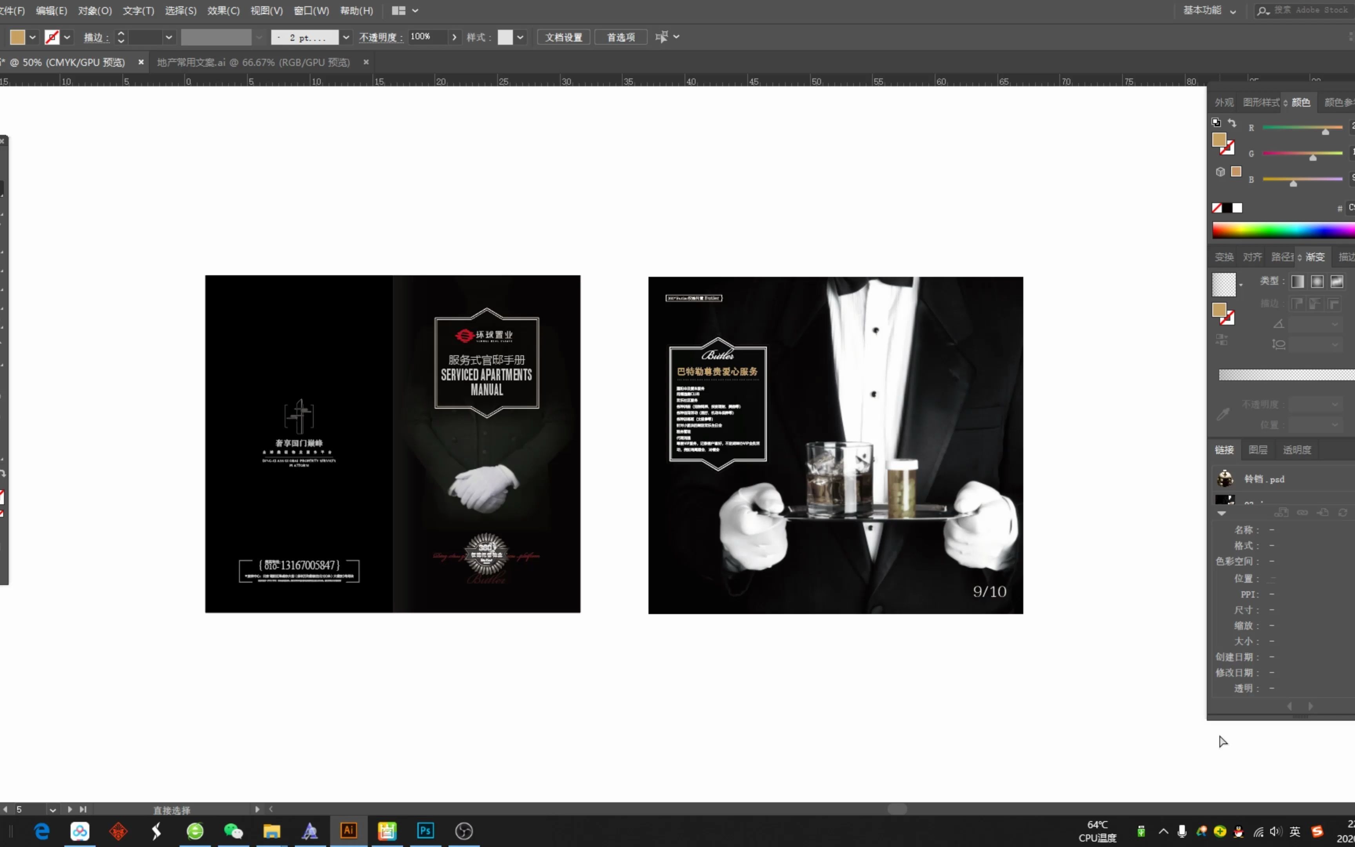Switch to the 图层 layers tab
This screenshot has height=847, width=1355.
click(1258, 450)
